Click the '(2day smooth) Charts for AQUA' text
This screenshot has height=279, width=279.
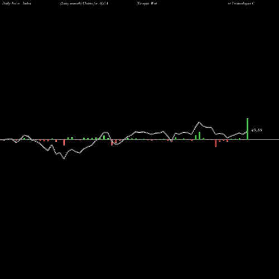tap(84, 3)
